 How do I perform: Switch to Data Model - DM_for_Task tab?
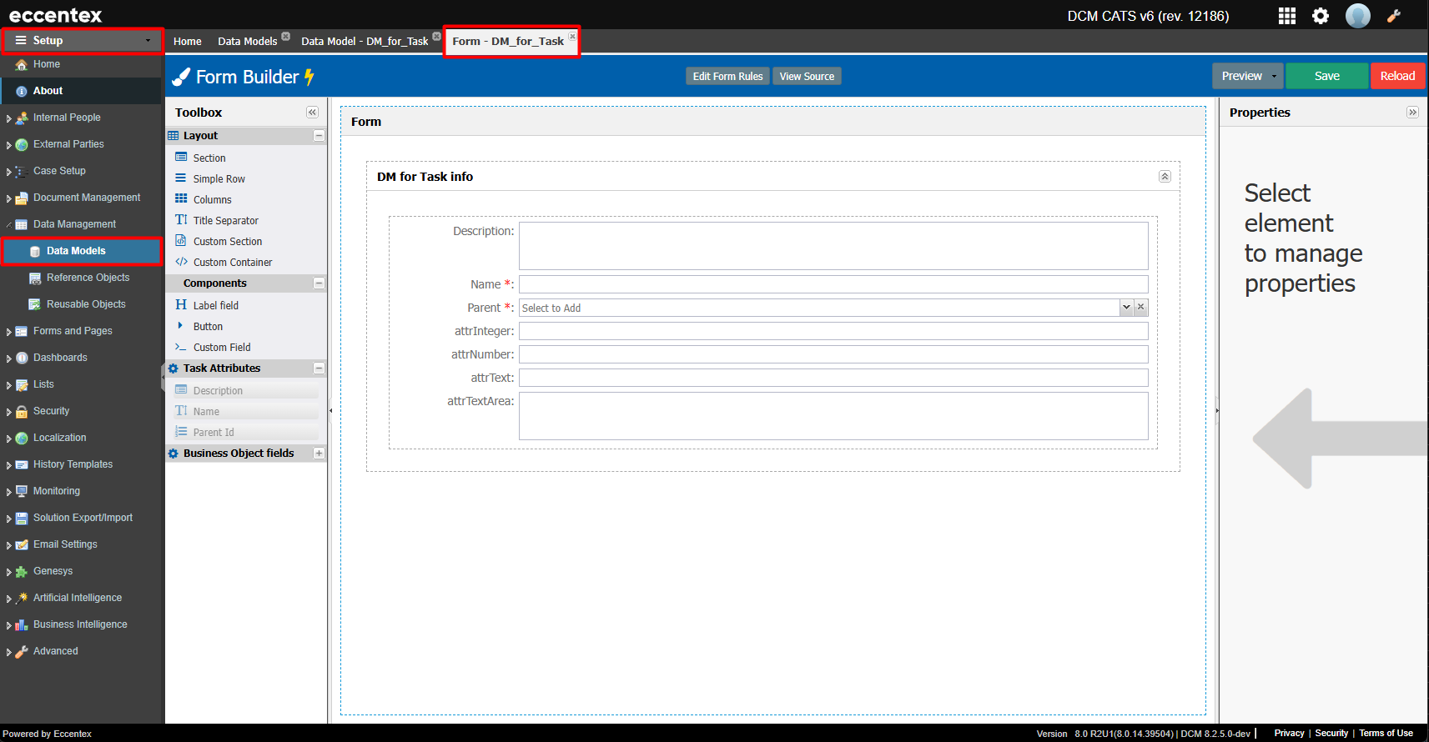(365, 41)
